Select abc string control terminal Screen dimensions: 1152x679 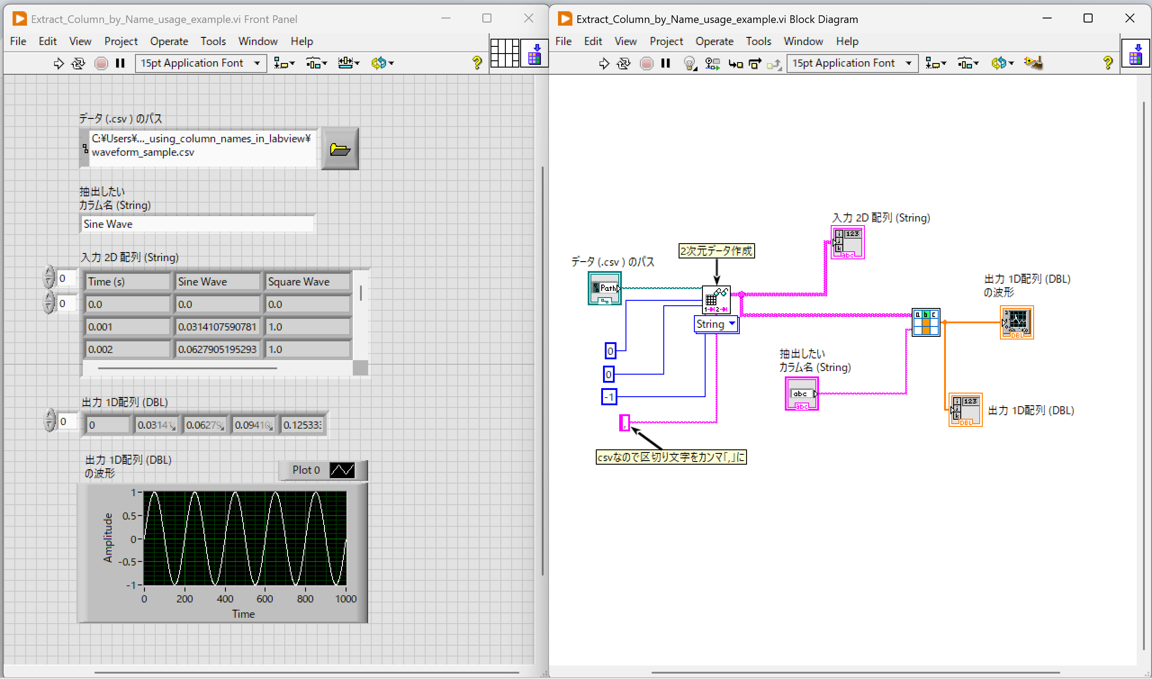(802, 394)
